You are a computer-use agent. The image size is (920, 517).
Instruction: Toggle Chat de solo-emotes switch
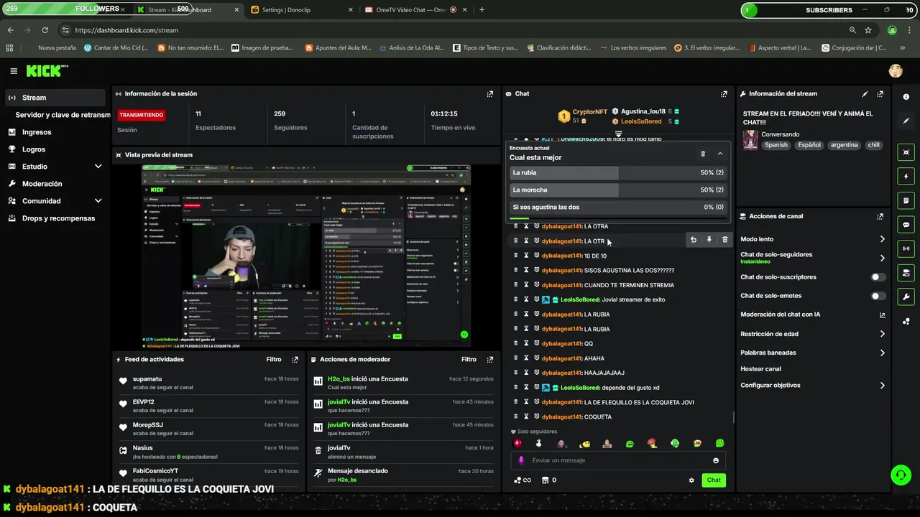pos(878,296)
